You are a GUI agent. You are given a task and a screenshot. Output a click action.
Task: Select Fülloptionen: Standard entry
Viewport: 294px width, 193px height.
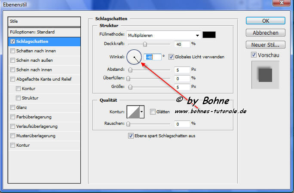[44, 32]
